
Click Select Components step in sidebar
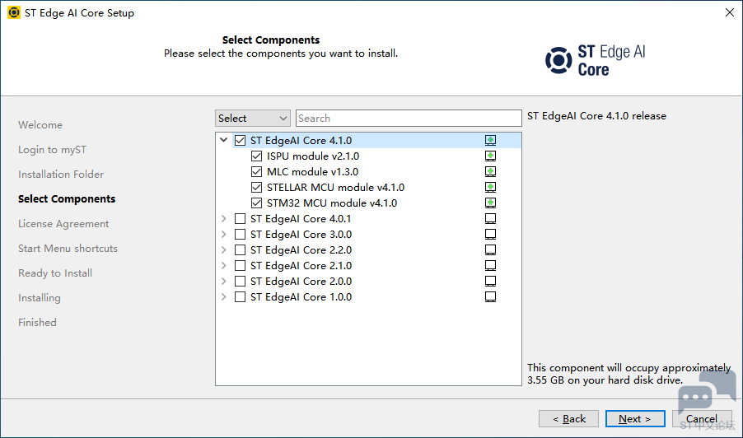67,199
